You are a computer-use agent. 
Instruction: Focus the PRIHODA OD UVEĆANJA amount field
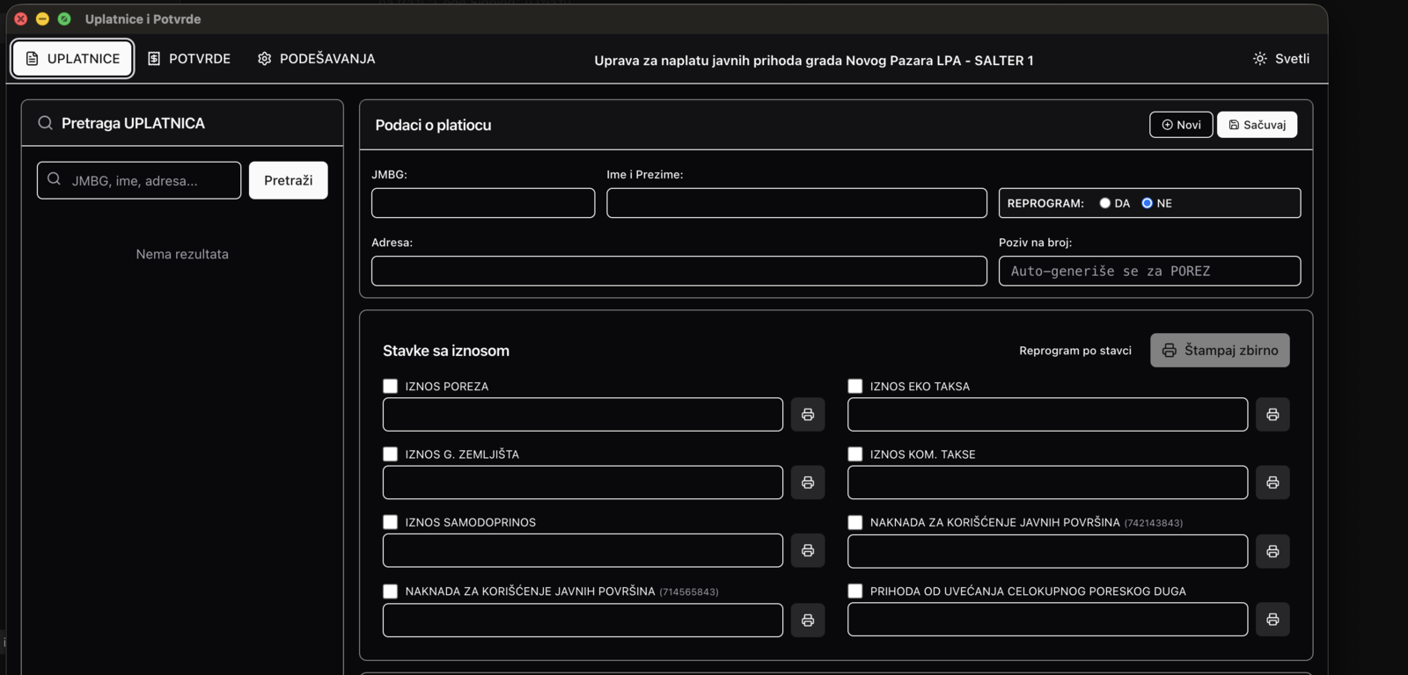pyautogui.click(x=1047, y=620)
